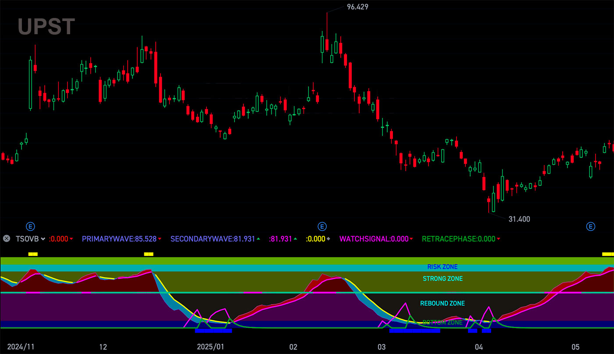
Task: Click the STRONG ZONE label
Action: (x=443, y=279)
